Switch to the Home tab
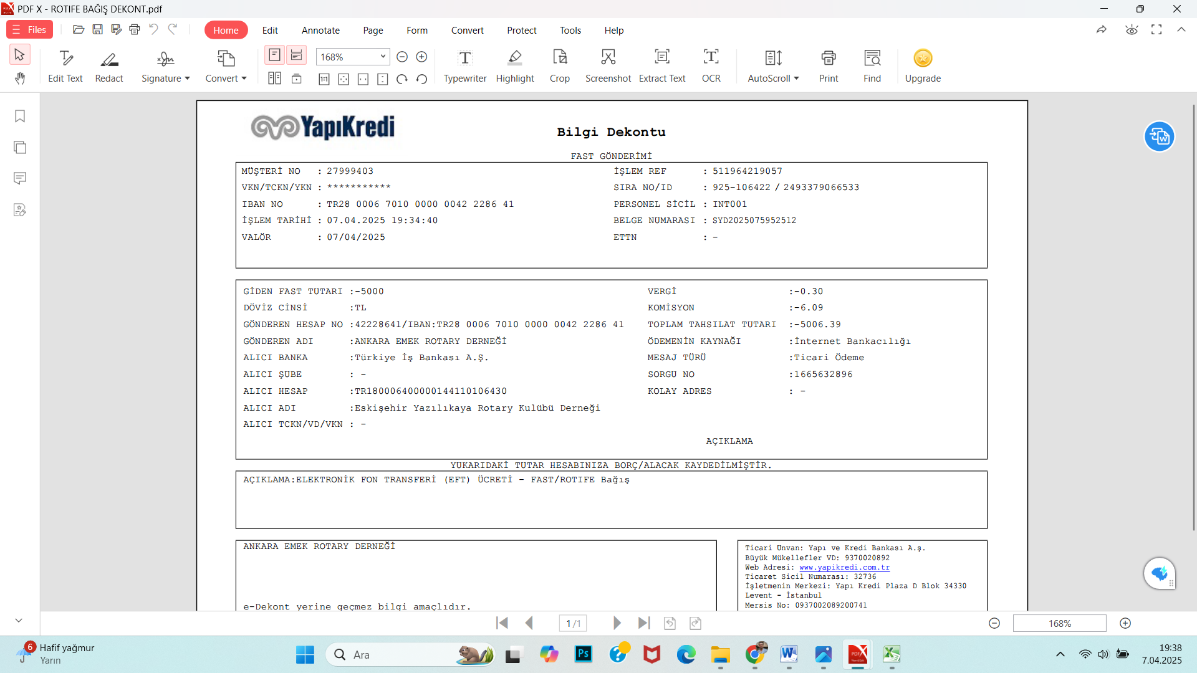Image resolution: width=1197 pixels, height=673 pixels. (x=226, y=30)
